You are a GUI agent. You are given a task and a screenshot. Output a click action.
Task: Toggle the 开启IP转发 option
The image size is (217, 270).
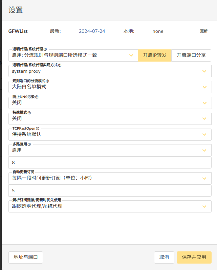coord(154,55)
